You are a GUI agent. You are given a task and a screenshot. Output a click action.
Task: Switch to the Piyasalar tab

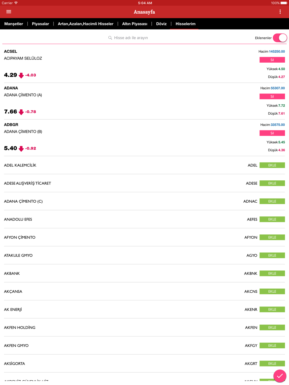pos(40,24)
